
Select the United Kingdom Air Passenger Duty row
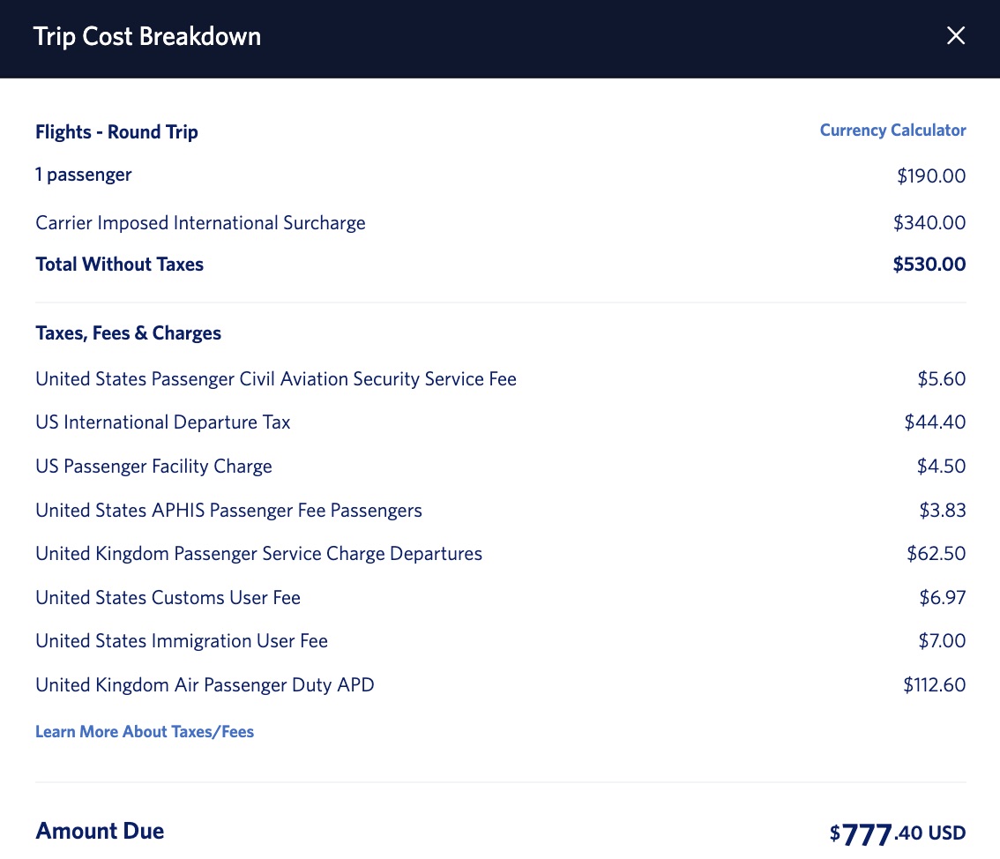[x=205, y=684]
